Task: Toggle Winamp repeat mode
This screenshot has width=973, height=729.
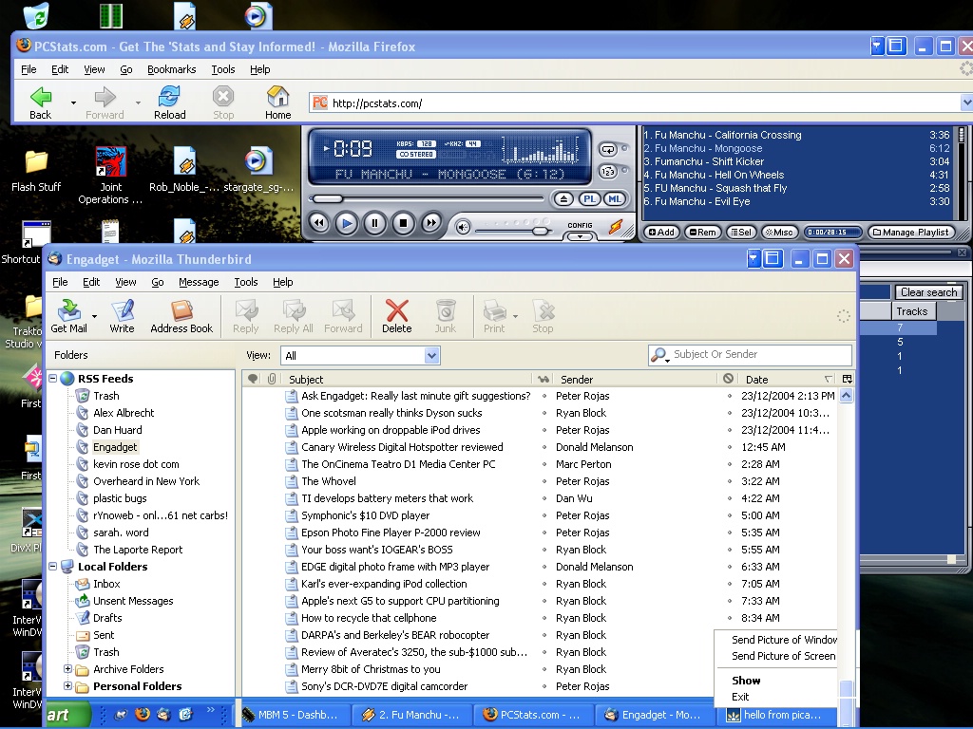Action: [x=608, y=149]
